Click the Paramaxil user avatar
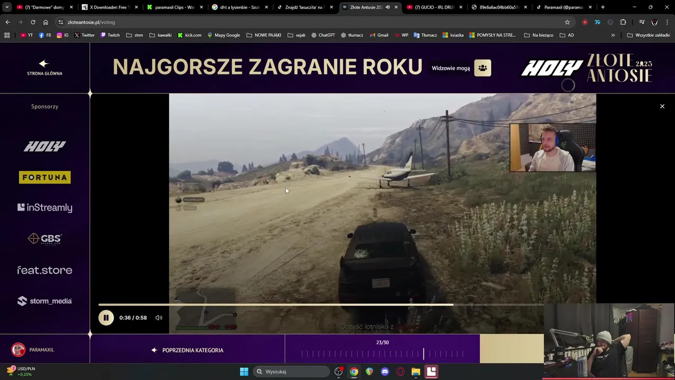Image resolution: width=675 pixels, height=380 pixels. click(x=18, y=350)
